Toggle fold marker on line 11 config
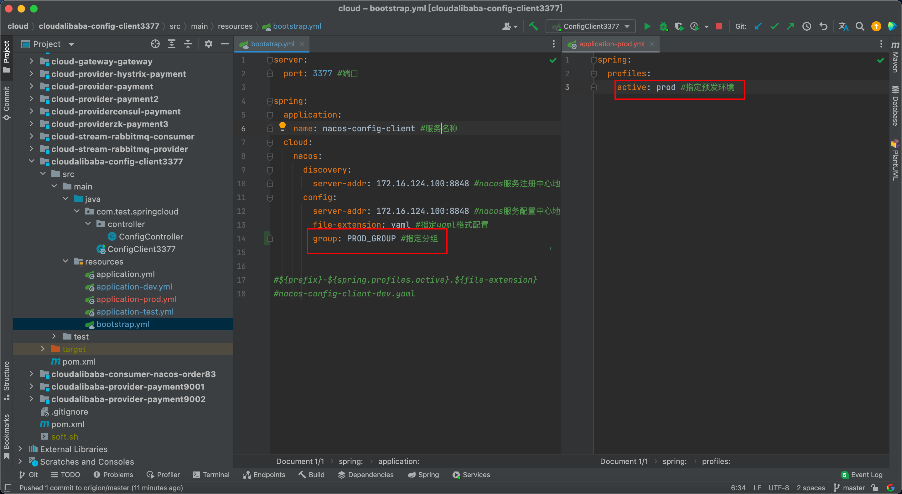 point(270,198)
